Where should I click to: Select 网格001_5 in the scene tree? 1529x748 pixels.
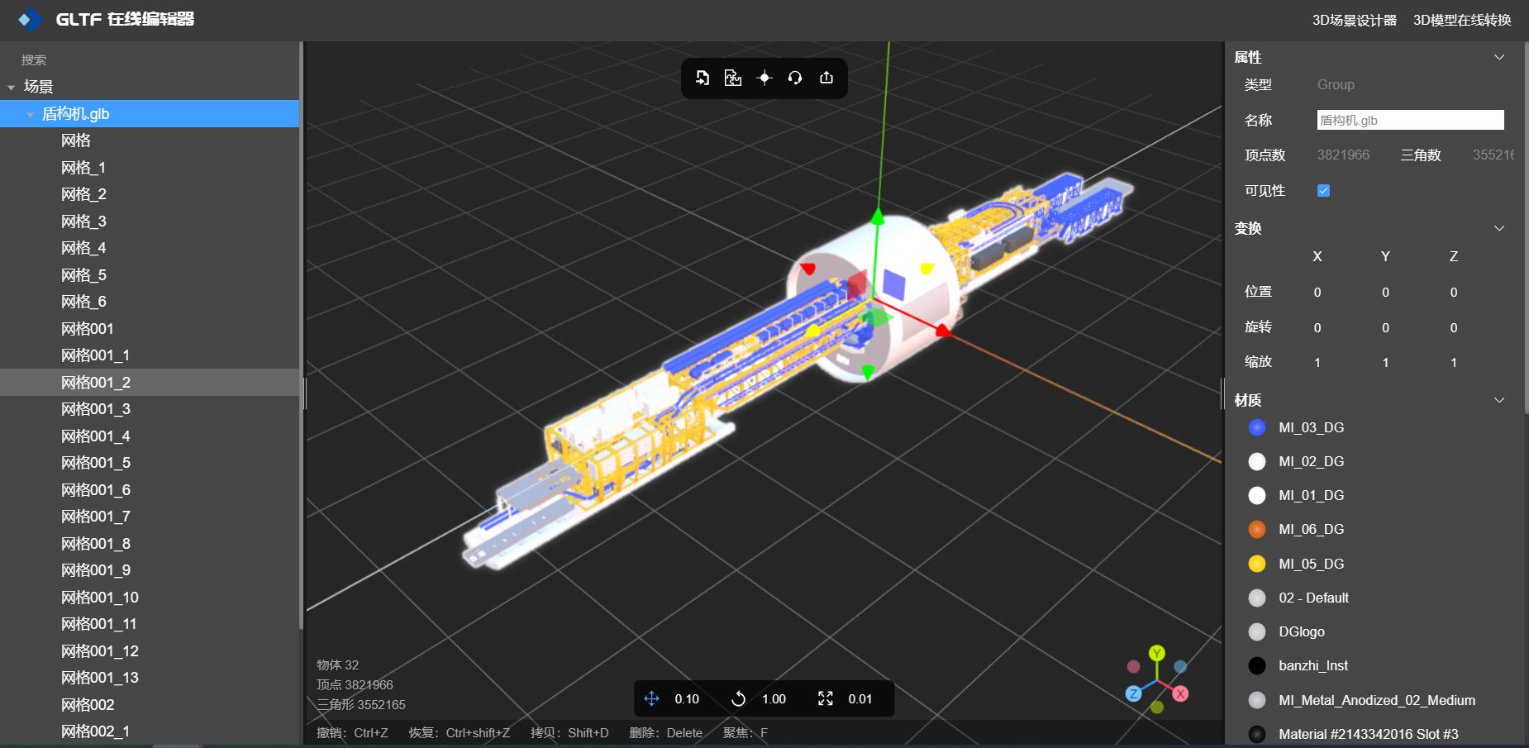click(x=150, y=463)
